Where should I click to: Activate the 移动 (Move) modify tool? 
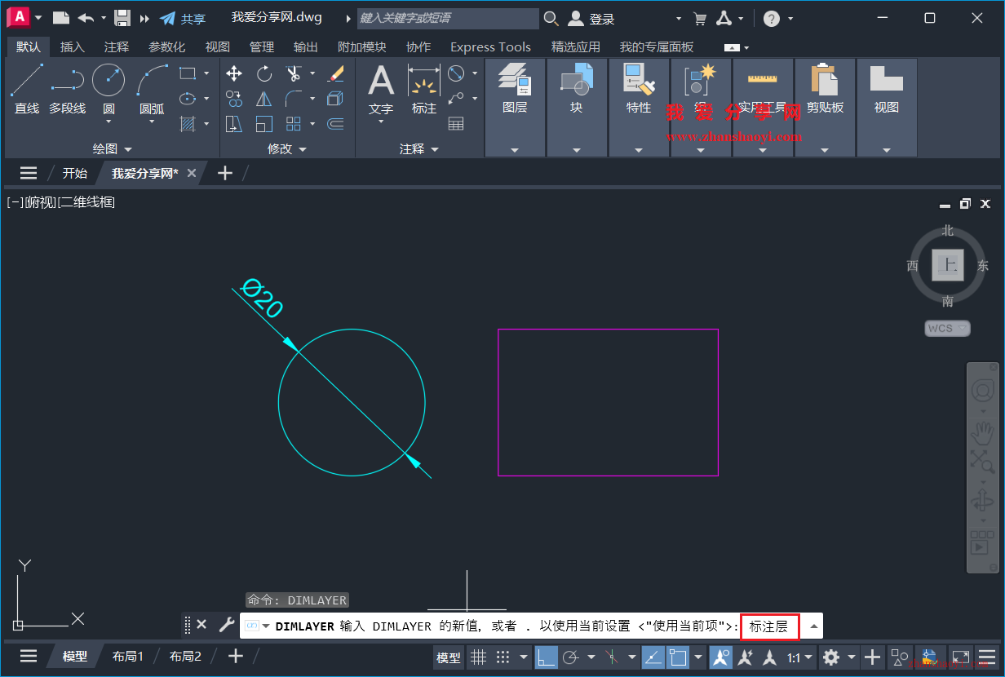(x=234, y=73)
